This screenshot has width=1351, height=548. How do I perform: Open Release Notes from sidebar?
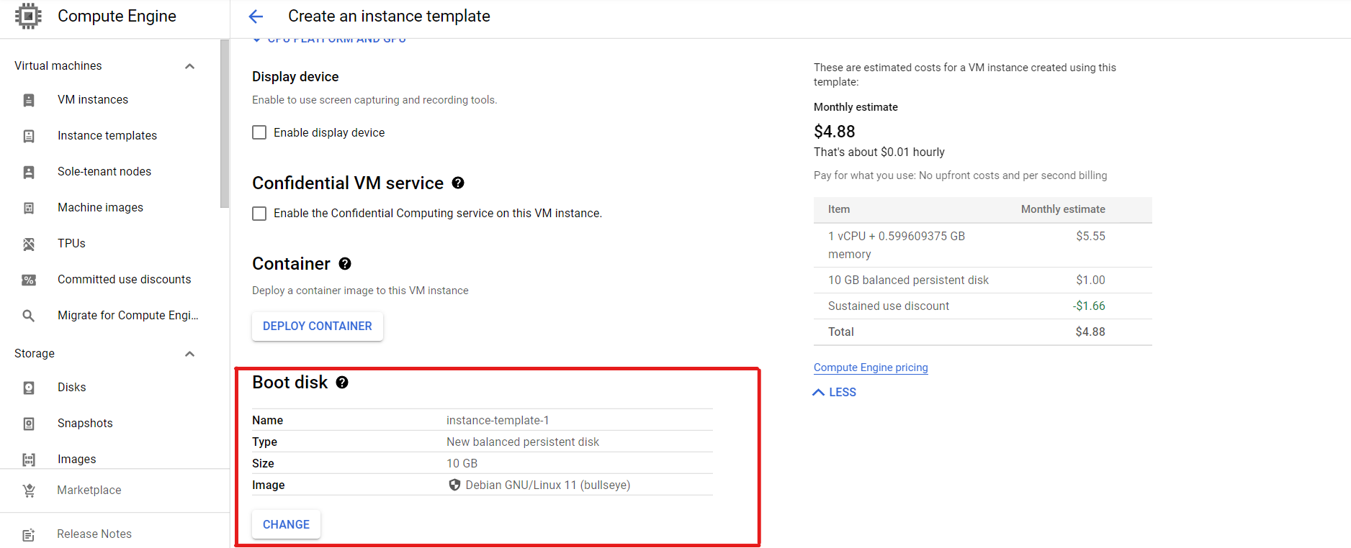(94, 534)
